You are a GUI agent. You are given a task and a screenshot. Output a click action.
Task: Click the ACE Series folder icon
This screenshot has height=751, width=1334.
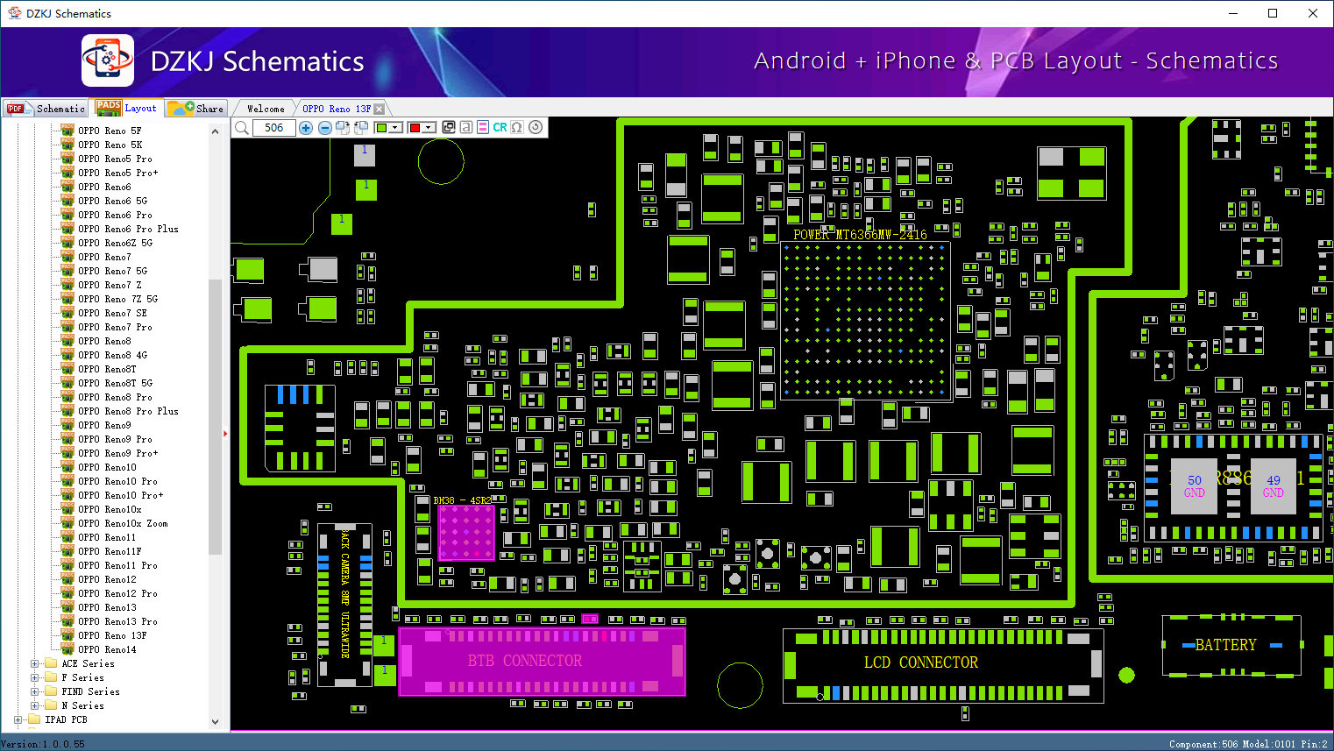(51, 663)
